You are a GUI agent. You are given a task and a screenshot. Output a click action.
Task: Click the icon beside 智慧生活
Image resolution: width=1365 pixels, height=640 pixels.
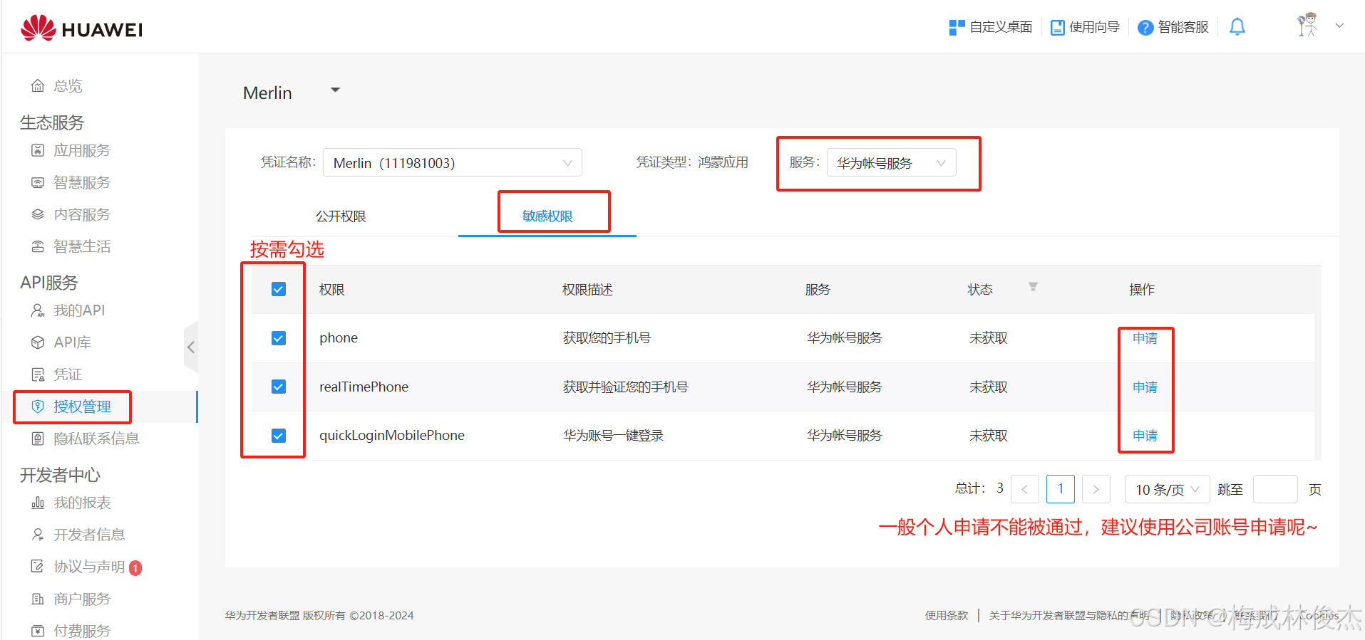click(x=38, y=246)
